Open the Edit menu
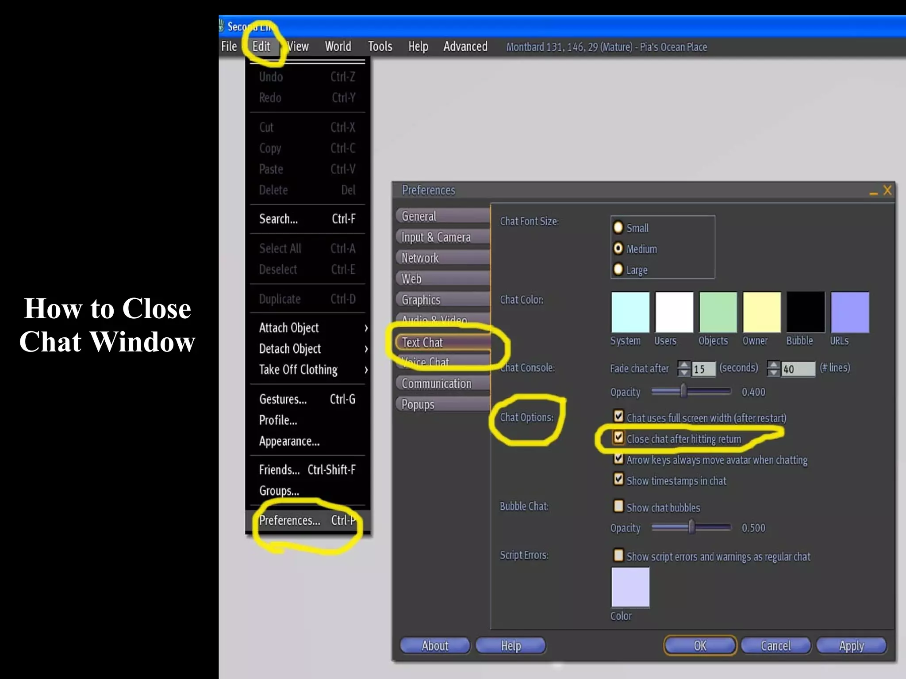Image resolution: width=906 pixels, height=679 pixels. (x=261, y=46)
